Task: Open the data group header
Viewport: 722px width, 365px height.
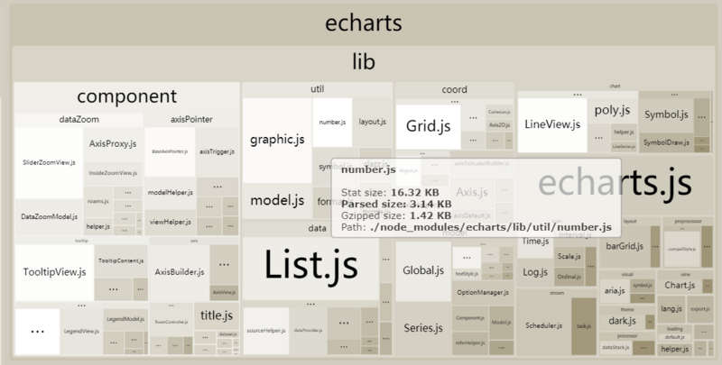Action: 318,228
